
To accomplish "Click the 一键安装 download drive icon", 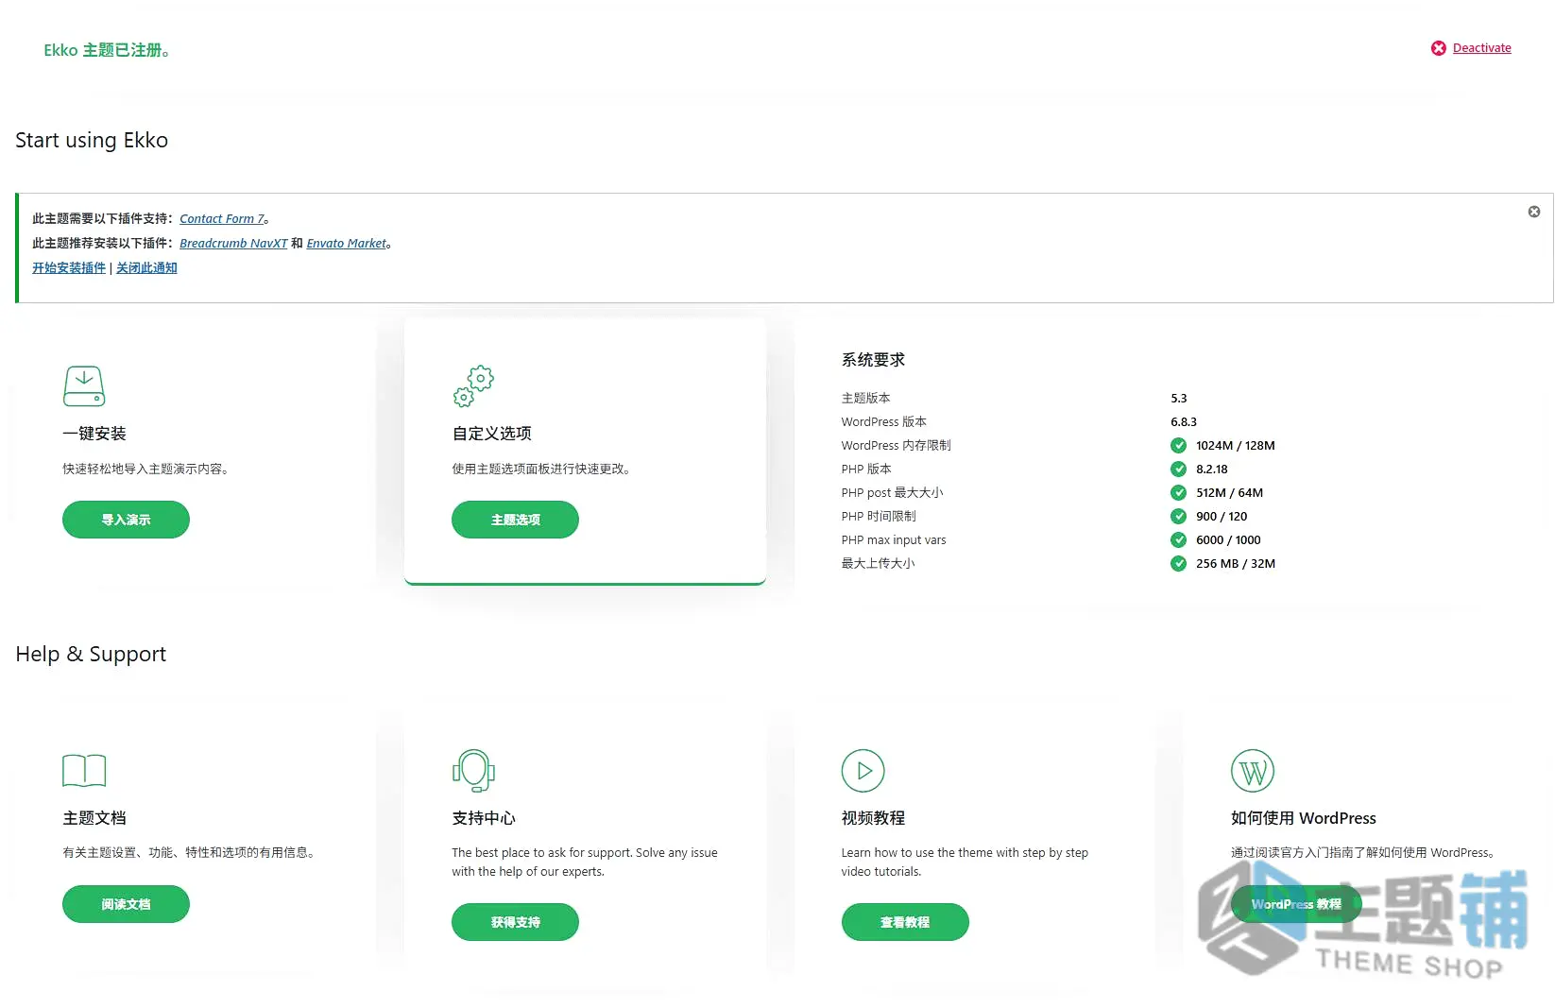I will coord(84,386).
